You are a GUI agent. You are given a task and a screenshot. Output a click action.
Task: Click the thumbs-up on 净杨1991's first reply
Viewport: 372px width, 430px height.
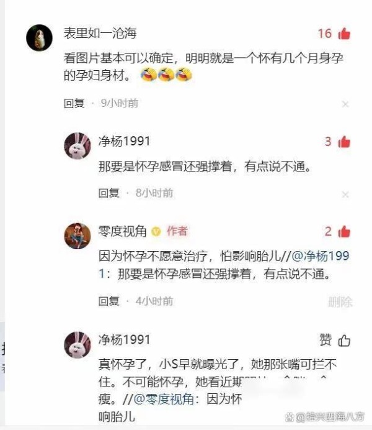click(344, 142)
